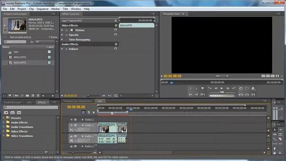Open Program: test sequence dropdown
The width and height of the screenshot is (286, 161).
pos(183,14)
